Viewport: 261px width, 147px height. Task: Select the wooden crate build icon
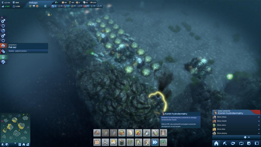(97, 142)
